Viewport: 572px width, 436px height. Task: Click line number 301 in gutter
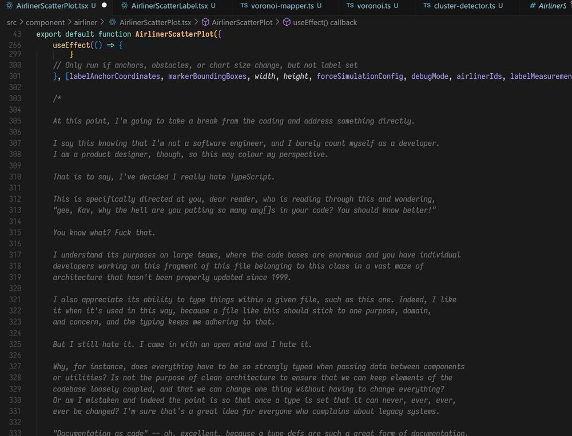(15, 76)
